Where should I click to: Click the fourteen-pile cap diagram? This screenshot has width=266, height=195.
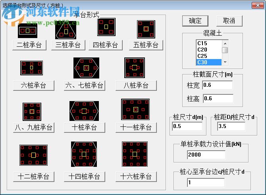pyautogui.click(x=84, y=154)
